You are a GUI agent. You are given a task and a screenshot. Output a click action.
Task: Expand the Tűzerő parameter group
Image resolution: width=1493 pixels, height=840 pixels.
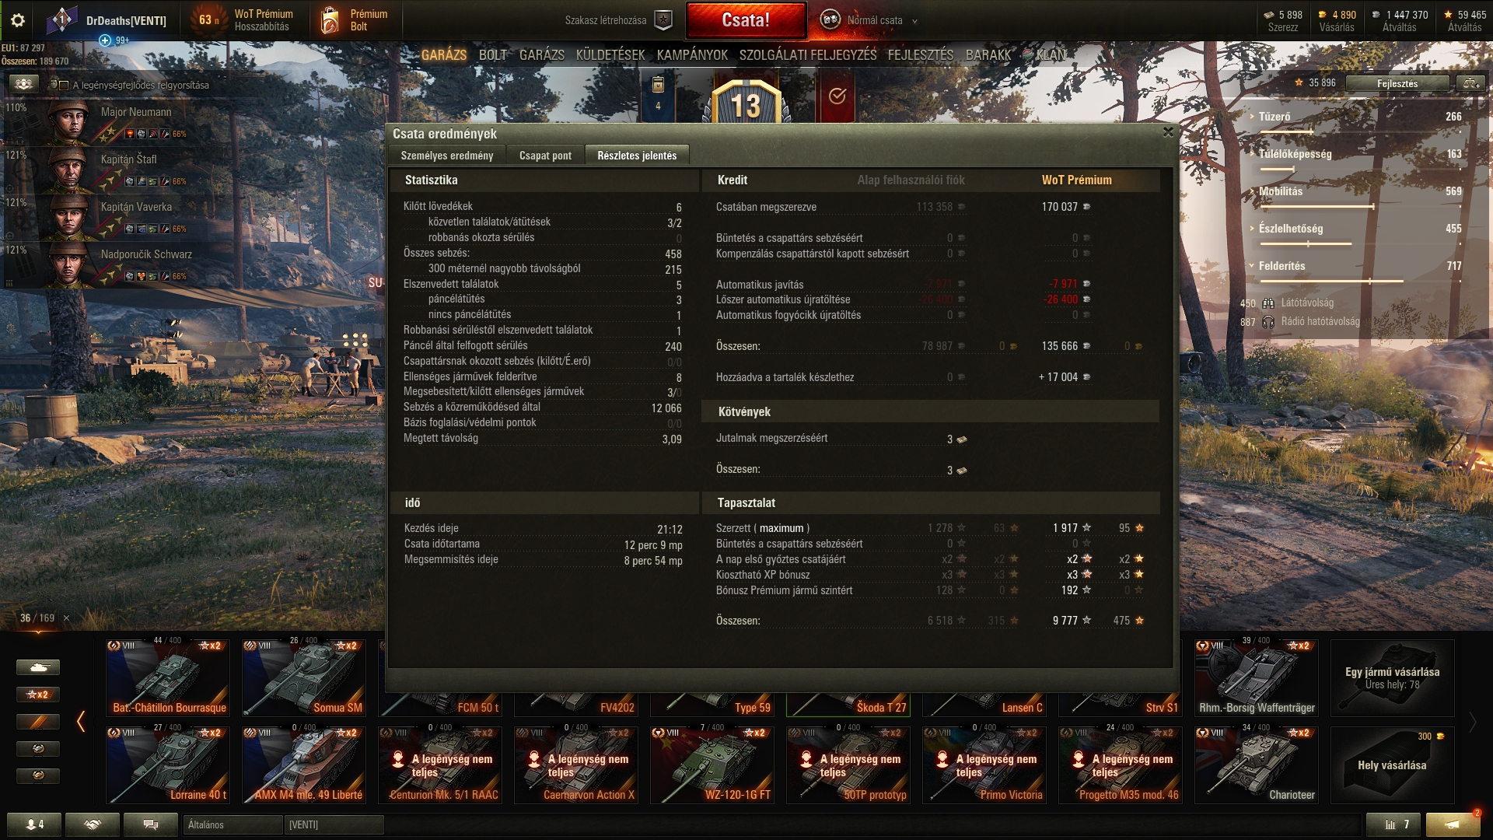pyautogui.click(x=1252, y=117)
